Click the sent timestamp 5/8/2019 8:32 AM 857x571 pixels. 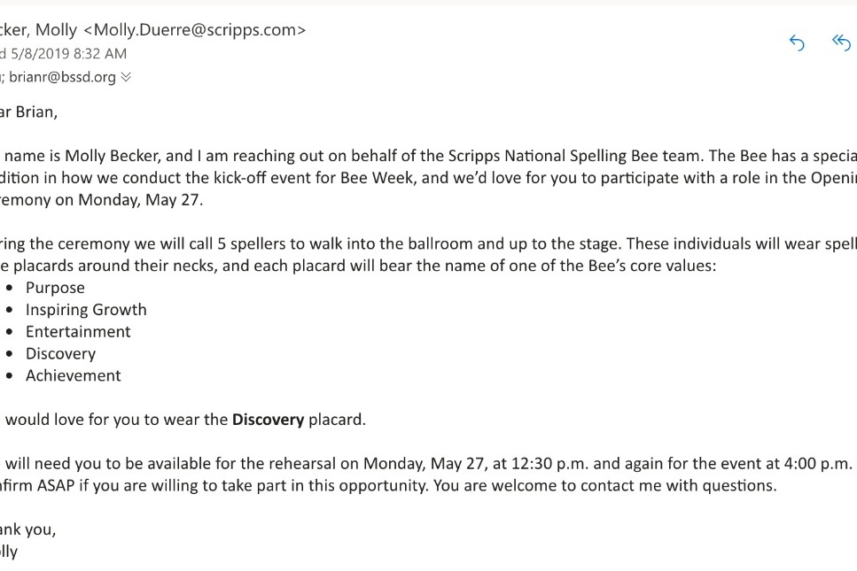pos(69,53)
